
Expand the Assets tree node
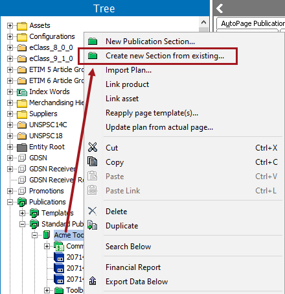coord(10,25)
